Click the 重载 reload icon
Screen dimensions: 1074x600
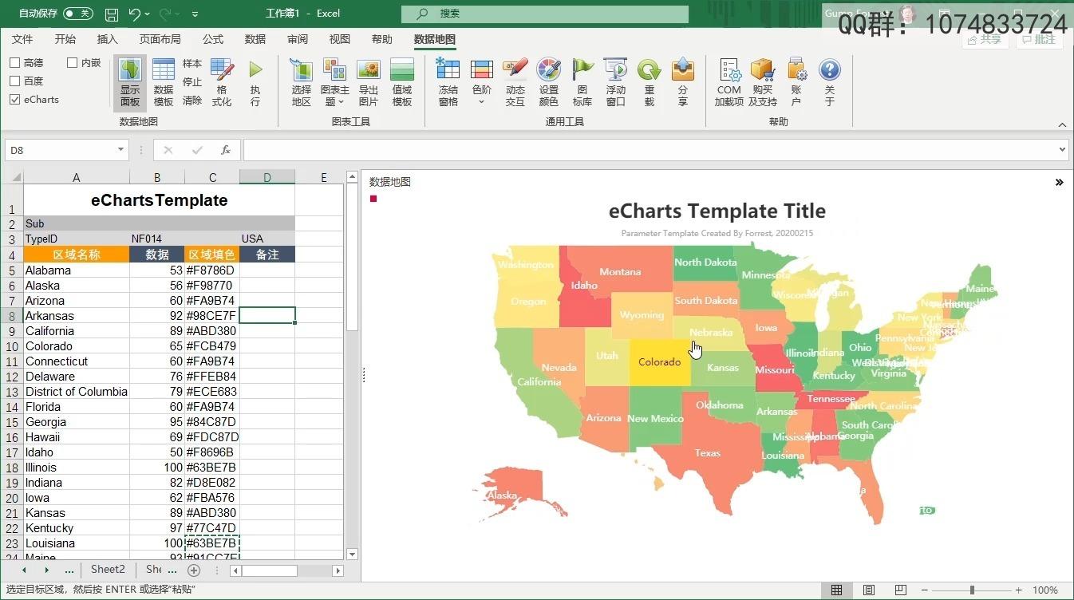(x=650, y=82)
